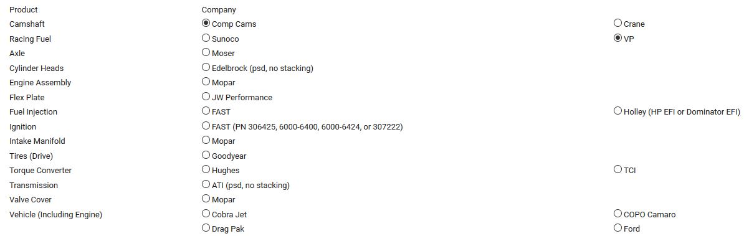Viewport: 744px width, 236px height.
Task: Select COPO Camaro vehicle
Action: [x=618, y=213]
